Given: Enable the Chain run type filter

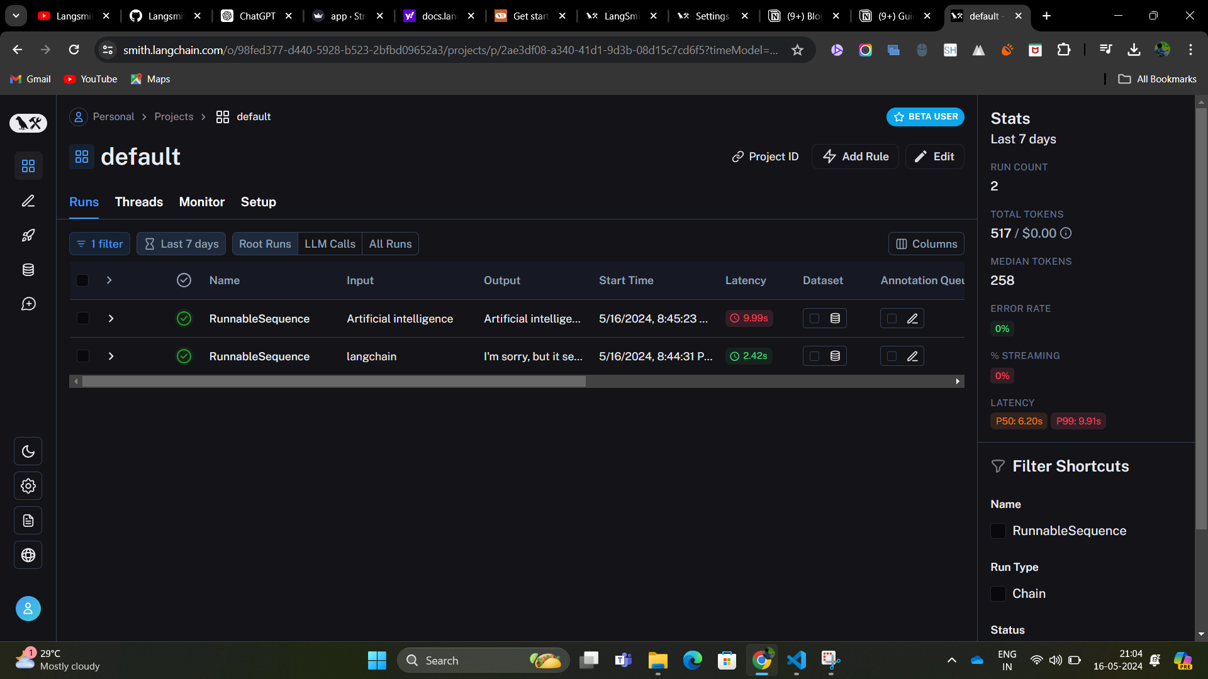Looking at the screenshot, I should (998, 594).
